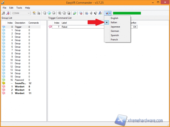Click the arrow beside the language flag button

pos(110,13)
